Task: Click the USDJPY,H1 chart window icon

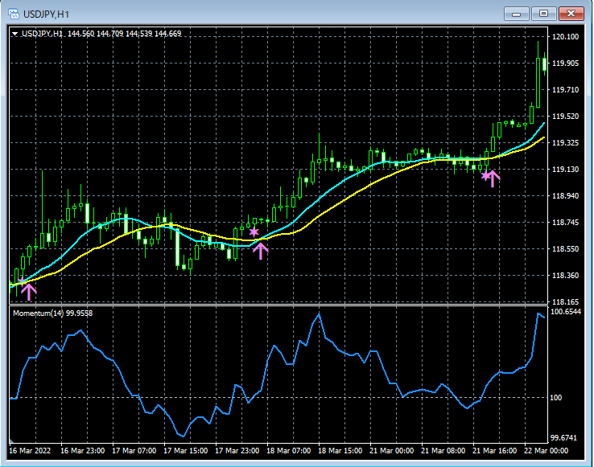Action: [14, 14]
